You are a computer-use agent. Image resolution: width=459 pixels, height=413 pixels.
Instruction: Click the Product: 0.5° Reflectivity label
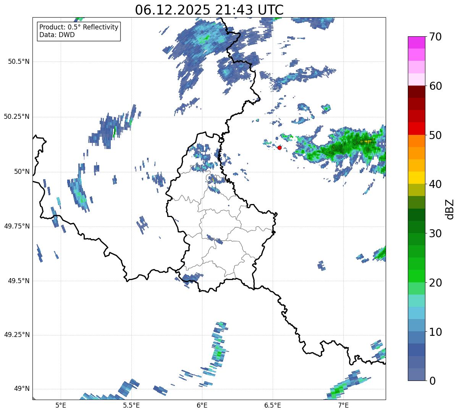(x=79, y=28)
